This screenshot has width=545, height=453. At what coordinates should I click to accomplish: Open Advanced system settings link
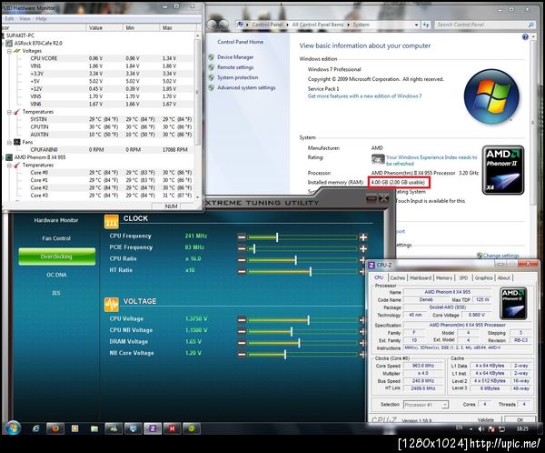click(x=246, y=87)
